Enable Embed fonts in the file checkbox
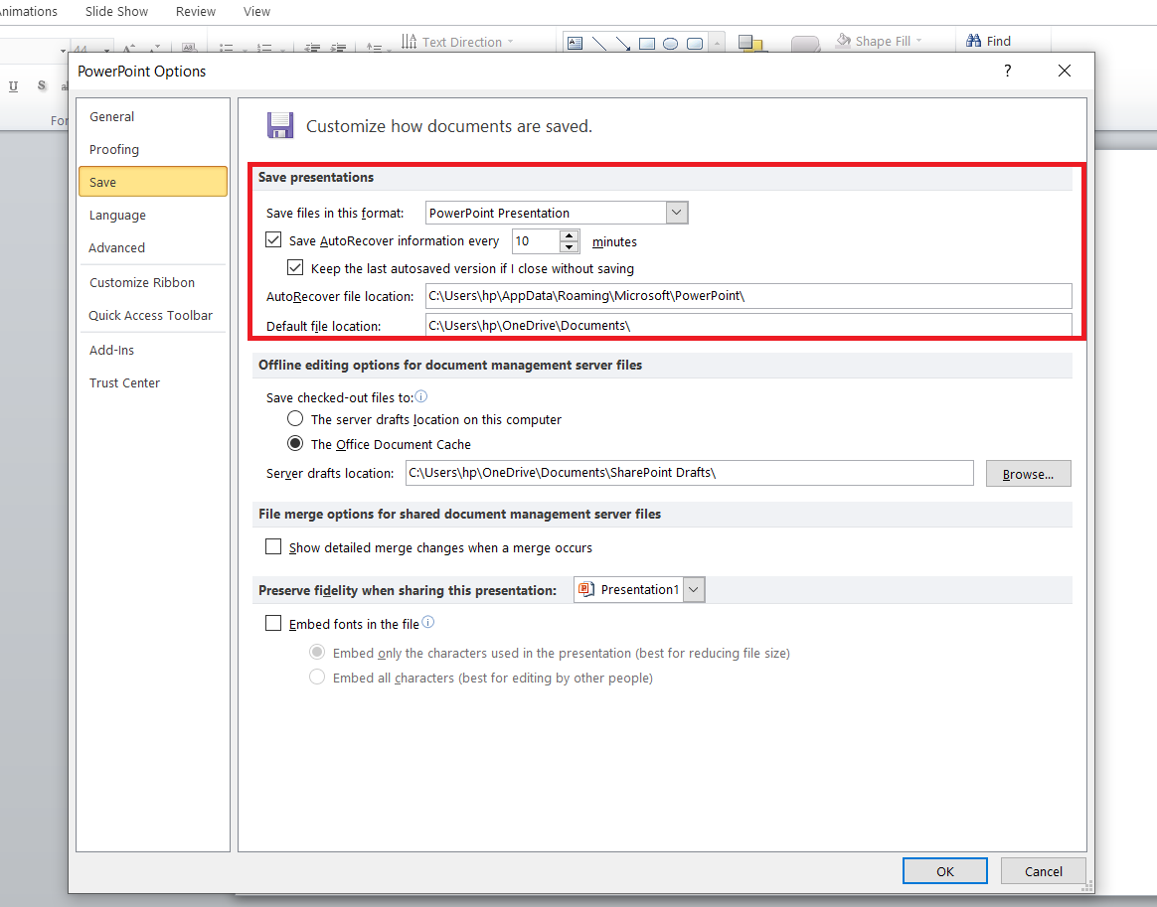1157x907 pixels. click(273, 624)
